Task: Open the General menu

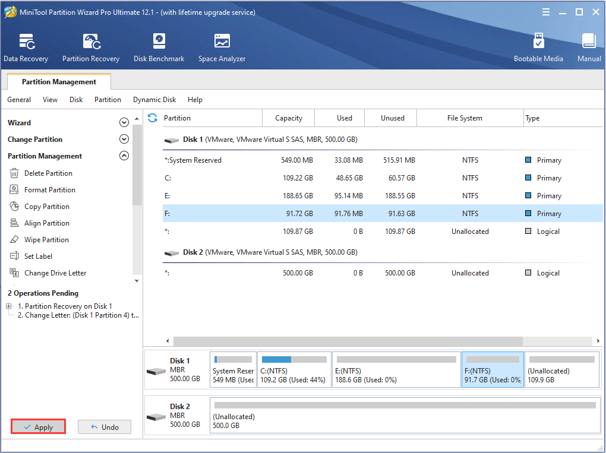Action: tap(19, 100)
